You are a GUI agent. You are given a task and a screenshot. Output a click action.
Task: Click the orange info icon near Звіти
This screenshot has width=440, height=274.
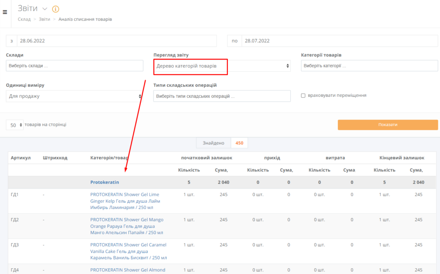point(55,9)
